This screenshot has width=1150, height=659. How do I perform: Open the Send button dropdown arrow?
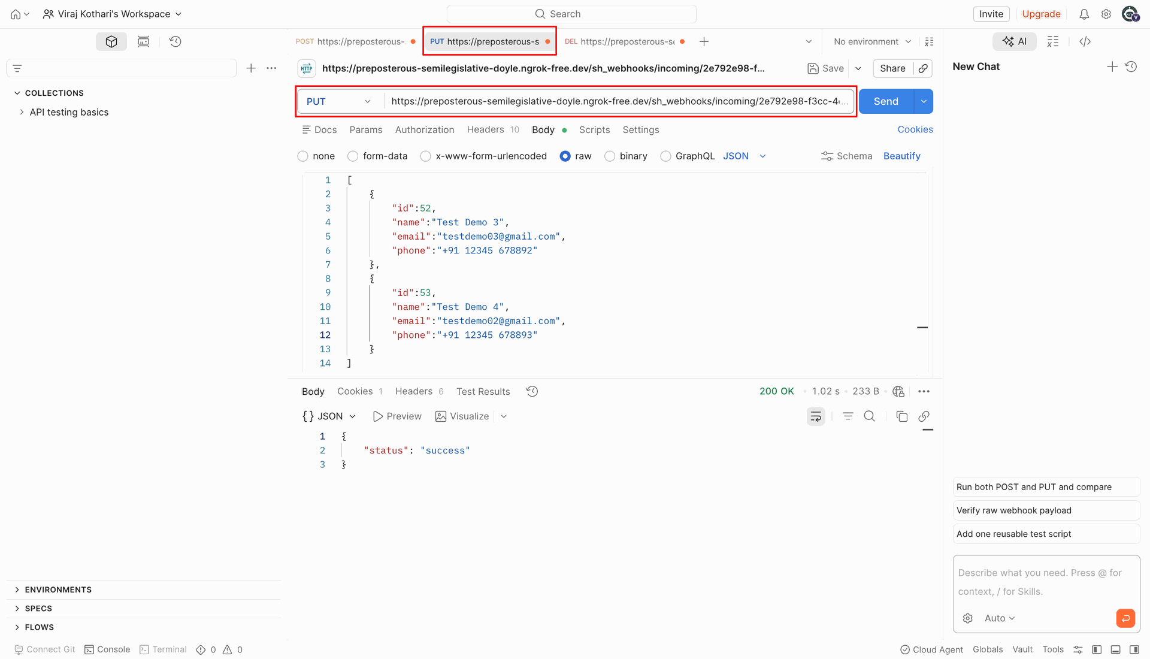924,101
